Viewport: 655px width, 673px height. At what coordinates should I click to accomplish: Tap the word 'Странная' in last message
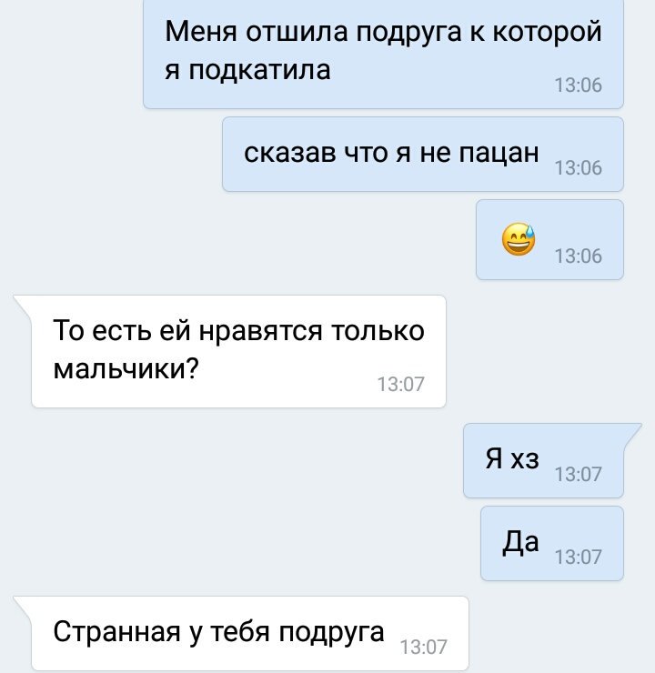[116, 632]
